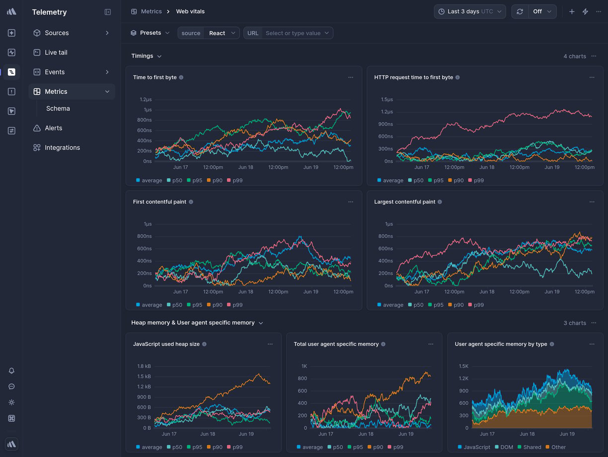Screen dimensions: 608x457
Task: Click the Events code icon
Action: point(37,72)
